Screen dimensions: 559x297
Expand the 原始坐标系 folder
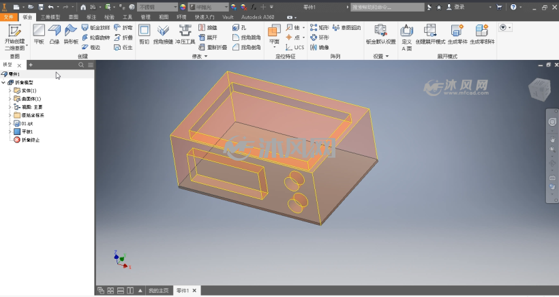pos(10,115)
